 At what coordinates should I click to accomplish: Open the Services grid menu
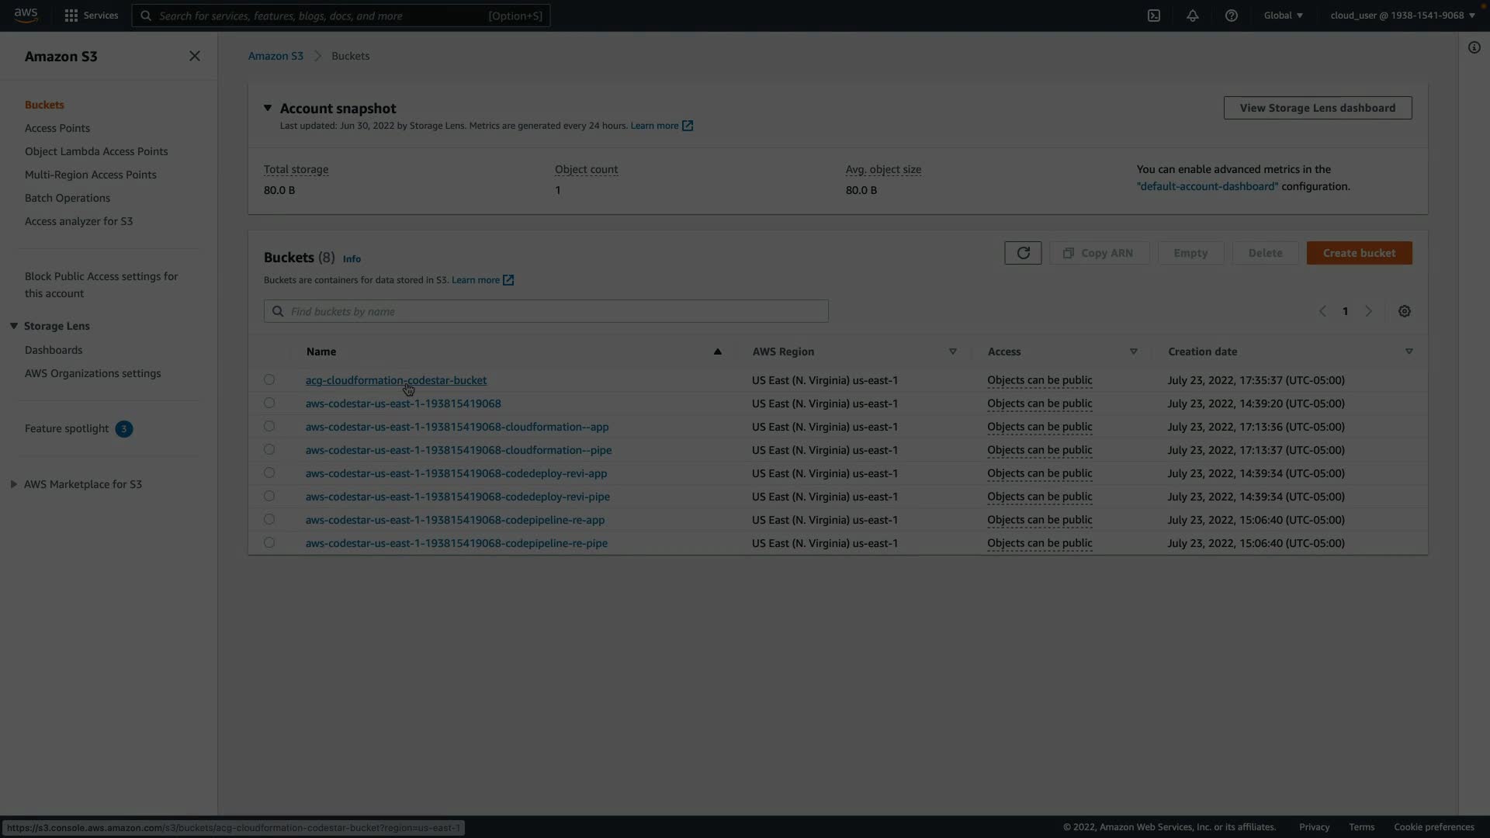[x=71, y=16]
